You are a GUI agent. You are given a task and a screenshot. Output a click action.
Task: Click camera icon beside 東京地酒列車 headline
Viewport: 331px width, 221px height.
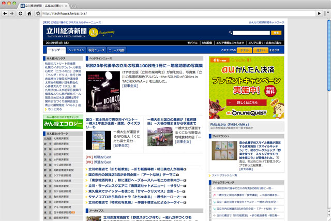(x=185, y=181)
